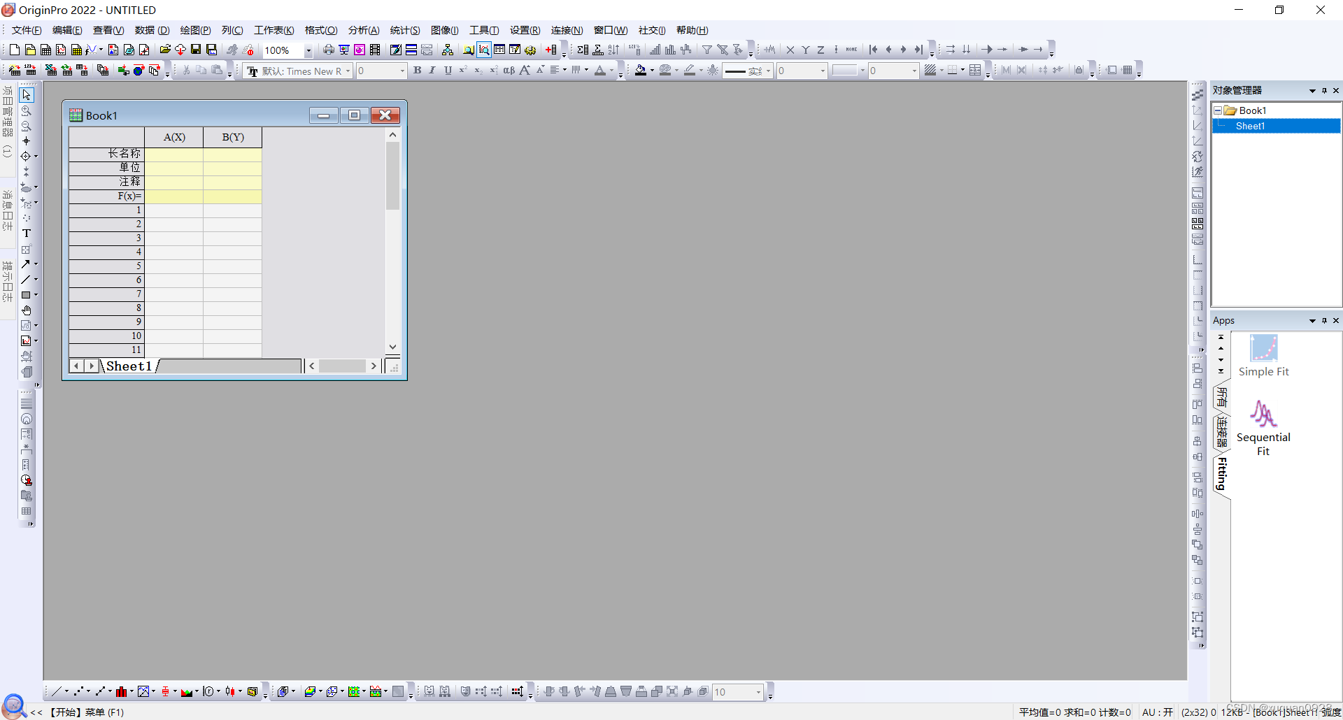Viewport: 1343px width, 720px height.
Task: Open the 绘图(P) menu
Action: coord(195,30)
